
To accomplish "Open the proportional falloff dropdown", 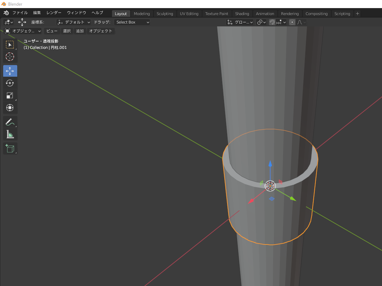I will (301, 23).
